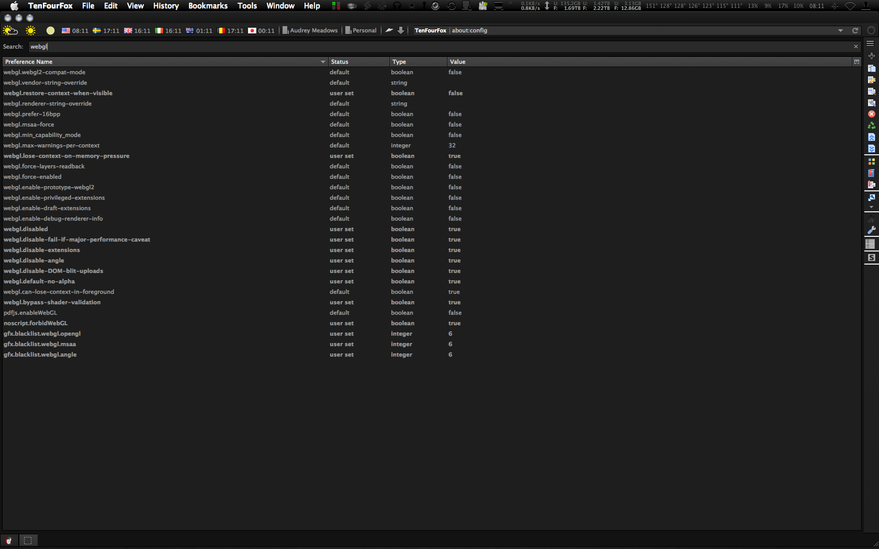Screen dimensions: 879x549
Task: Open the Help menu
Action: (312, 6)
